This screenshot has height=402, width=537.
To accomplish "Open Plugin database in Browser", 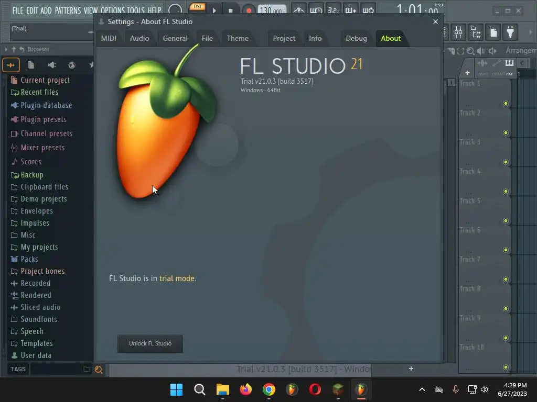I will pyautogui.click(x=41, y=105).
